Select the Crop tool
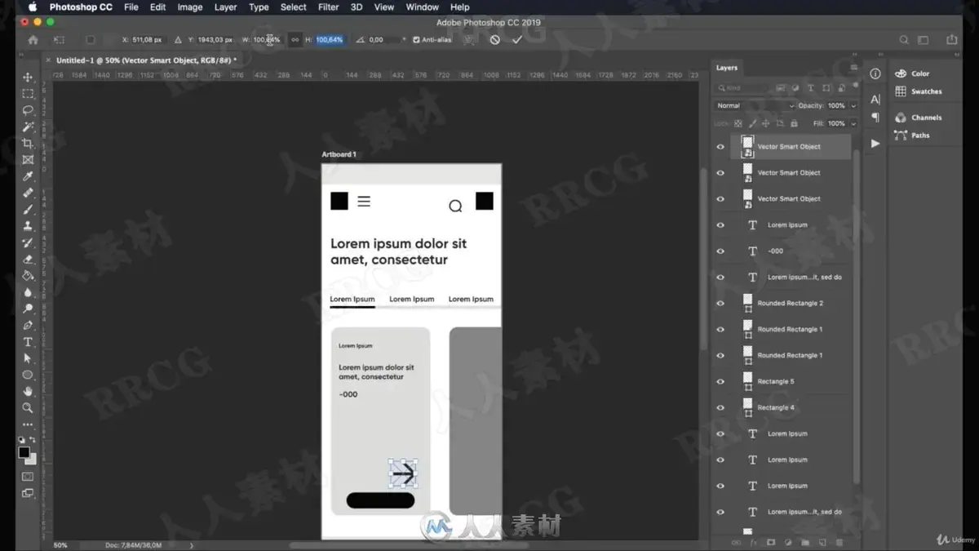Viewport: 979px width, 551px height. point(28,144)
